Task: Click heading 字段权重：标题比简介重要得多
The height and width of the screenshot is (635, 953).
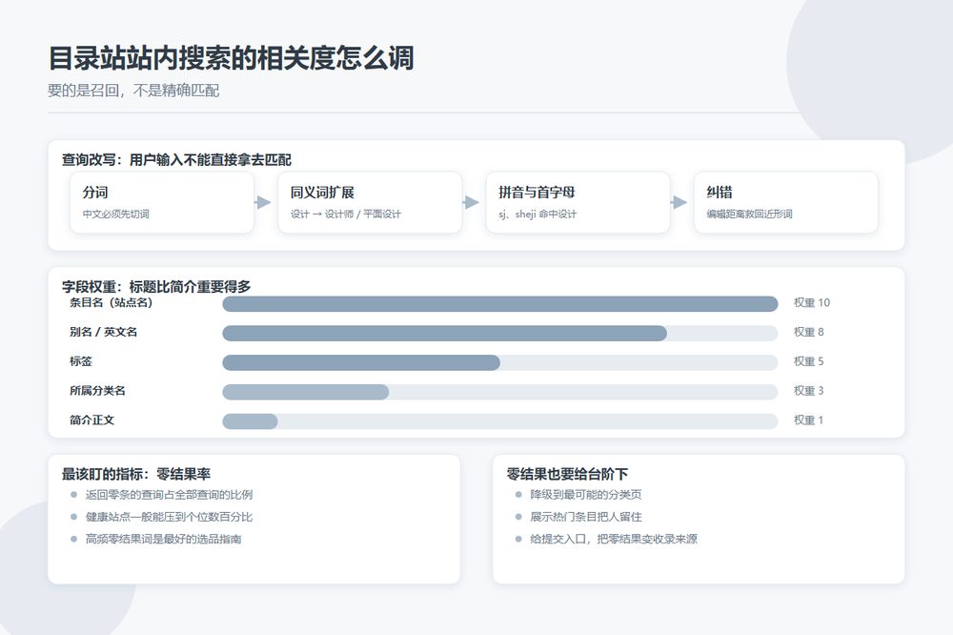Action: (156, 286)
